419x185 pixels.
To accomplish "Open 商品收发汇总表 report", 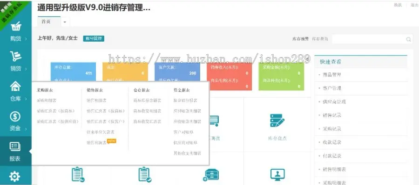I will click(x=147, y=121).
